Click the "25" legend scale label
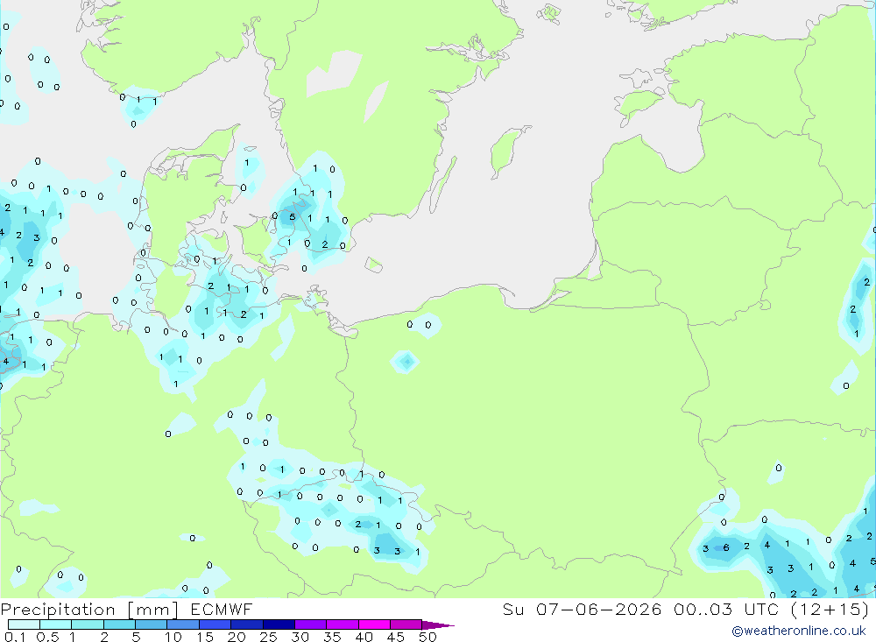Viewport: 876px width, 642px height. pyautogui.click(x=269, y=637)
